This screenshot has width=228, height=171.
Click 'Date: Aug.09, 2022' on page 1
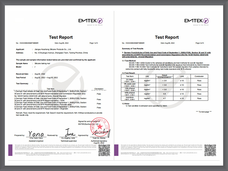coord(62,43)
